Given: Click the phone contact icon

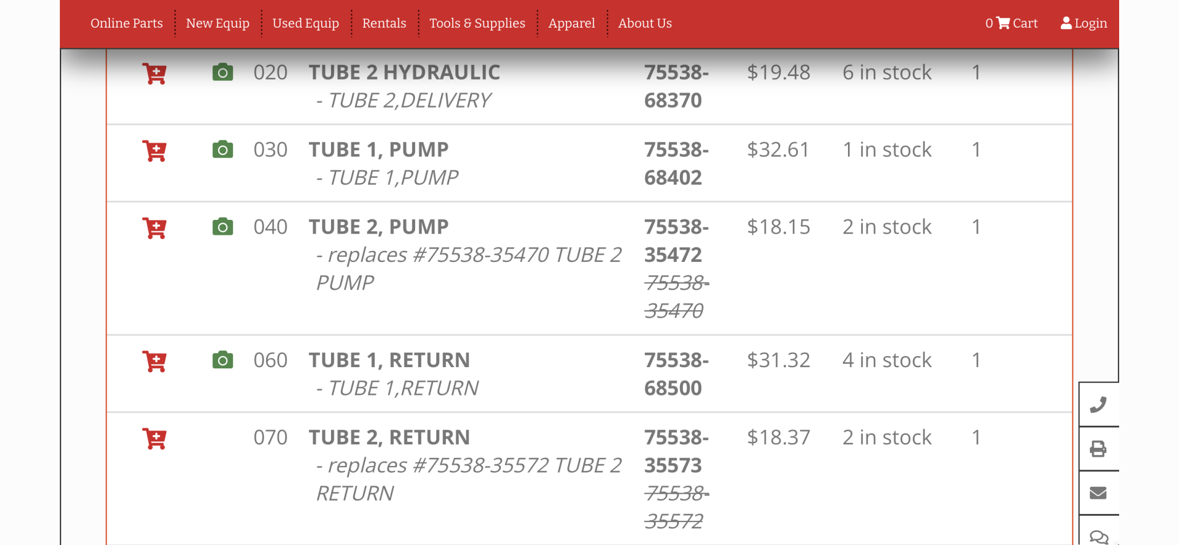Looking at the screenshot, I should coord(1098,405).
